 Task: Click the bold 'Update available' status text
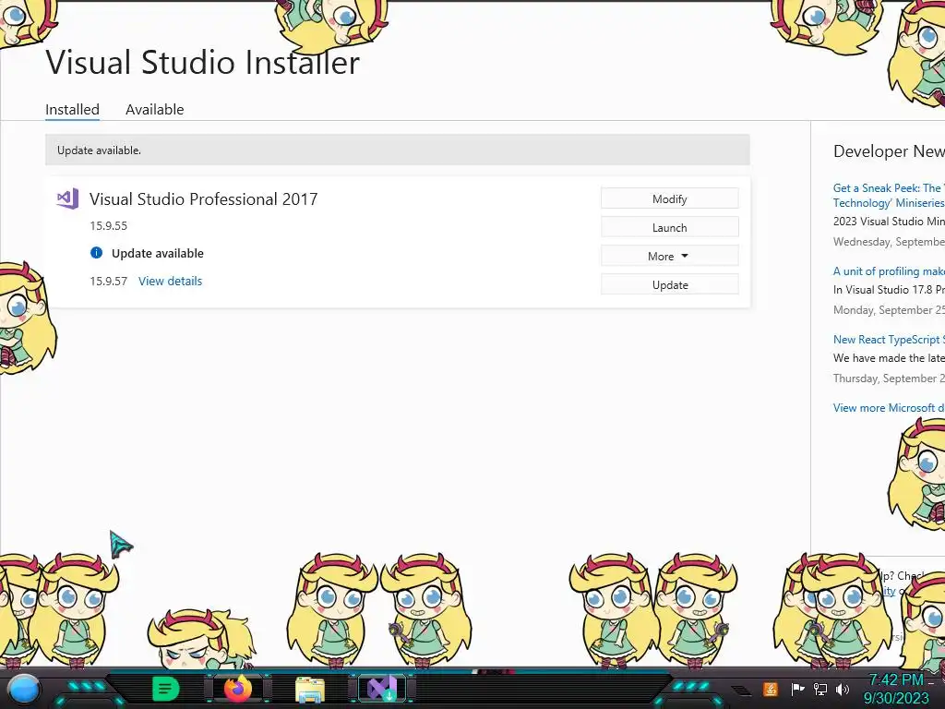[157, 253]
